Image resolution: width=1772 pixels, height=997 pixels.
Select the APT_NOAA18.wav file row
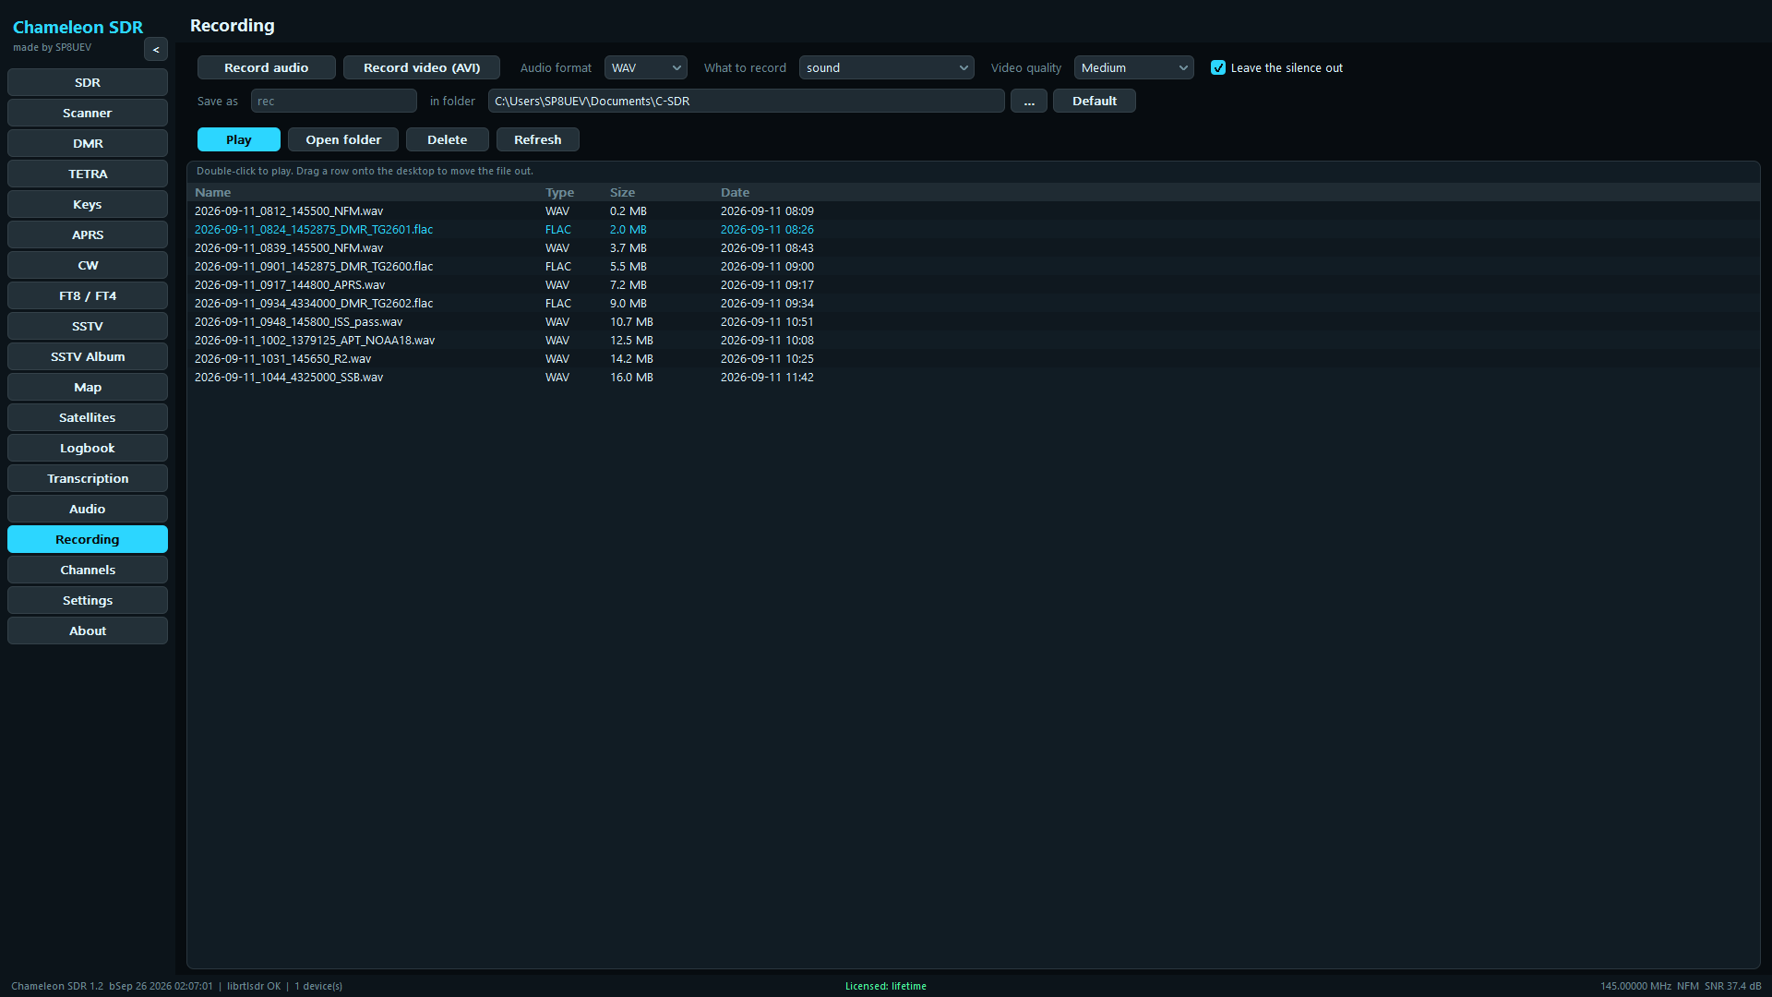click(x=974, y=341)
